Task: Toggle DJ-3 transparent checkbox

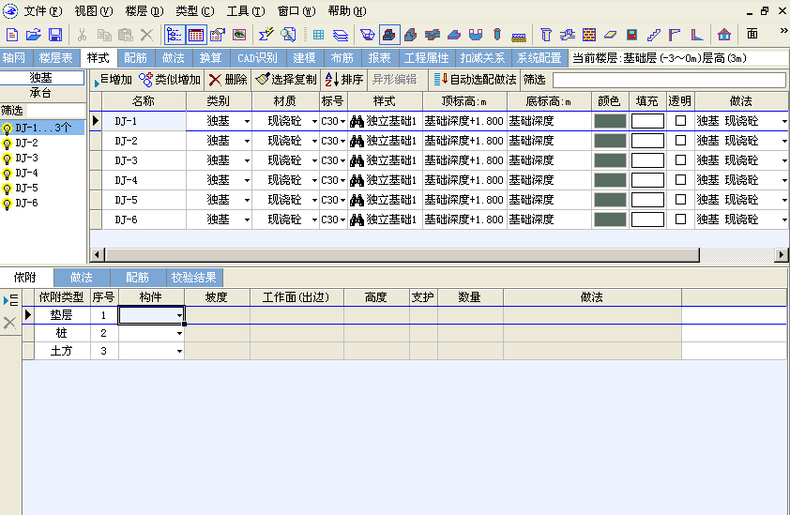Action: 680,160
